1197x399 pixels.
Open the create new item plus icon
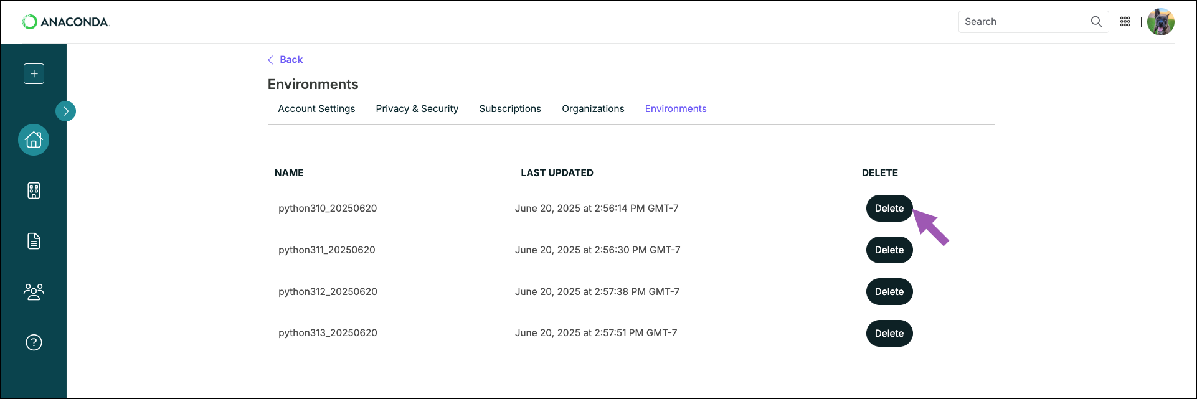[x=34, y=73]
